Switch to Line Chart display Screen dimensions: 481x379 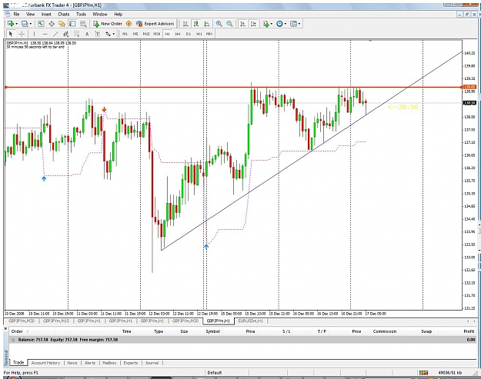(x=207, y=24)
